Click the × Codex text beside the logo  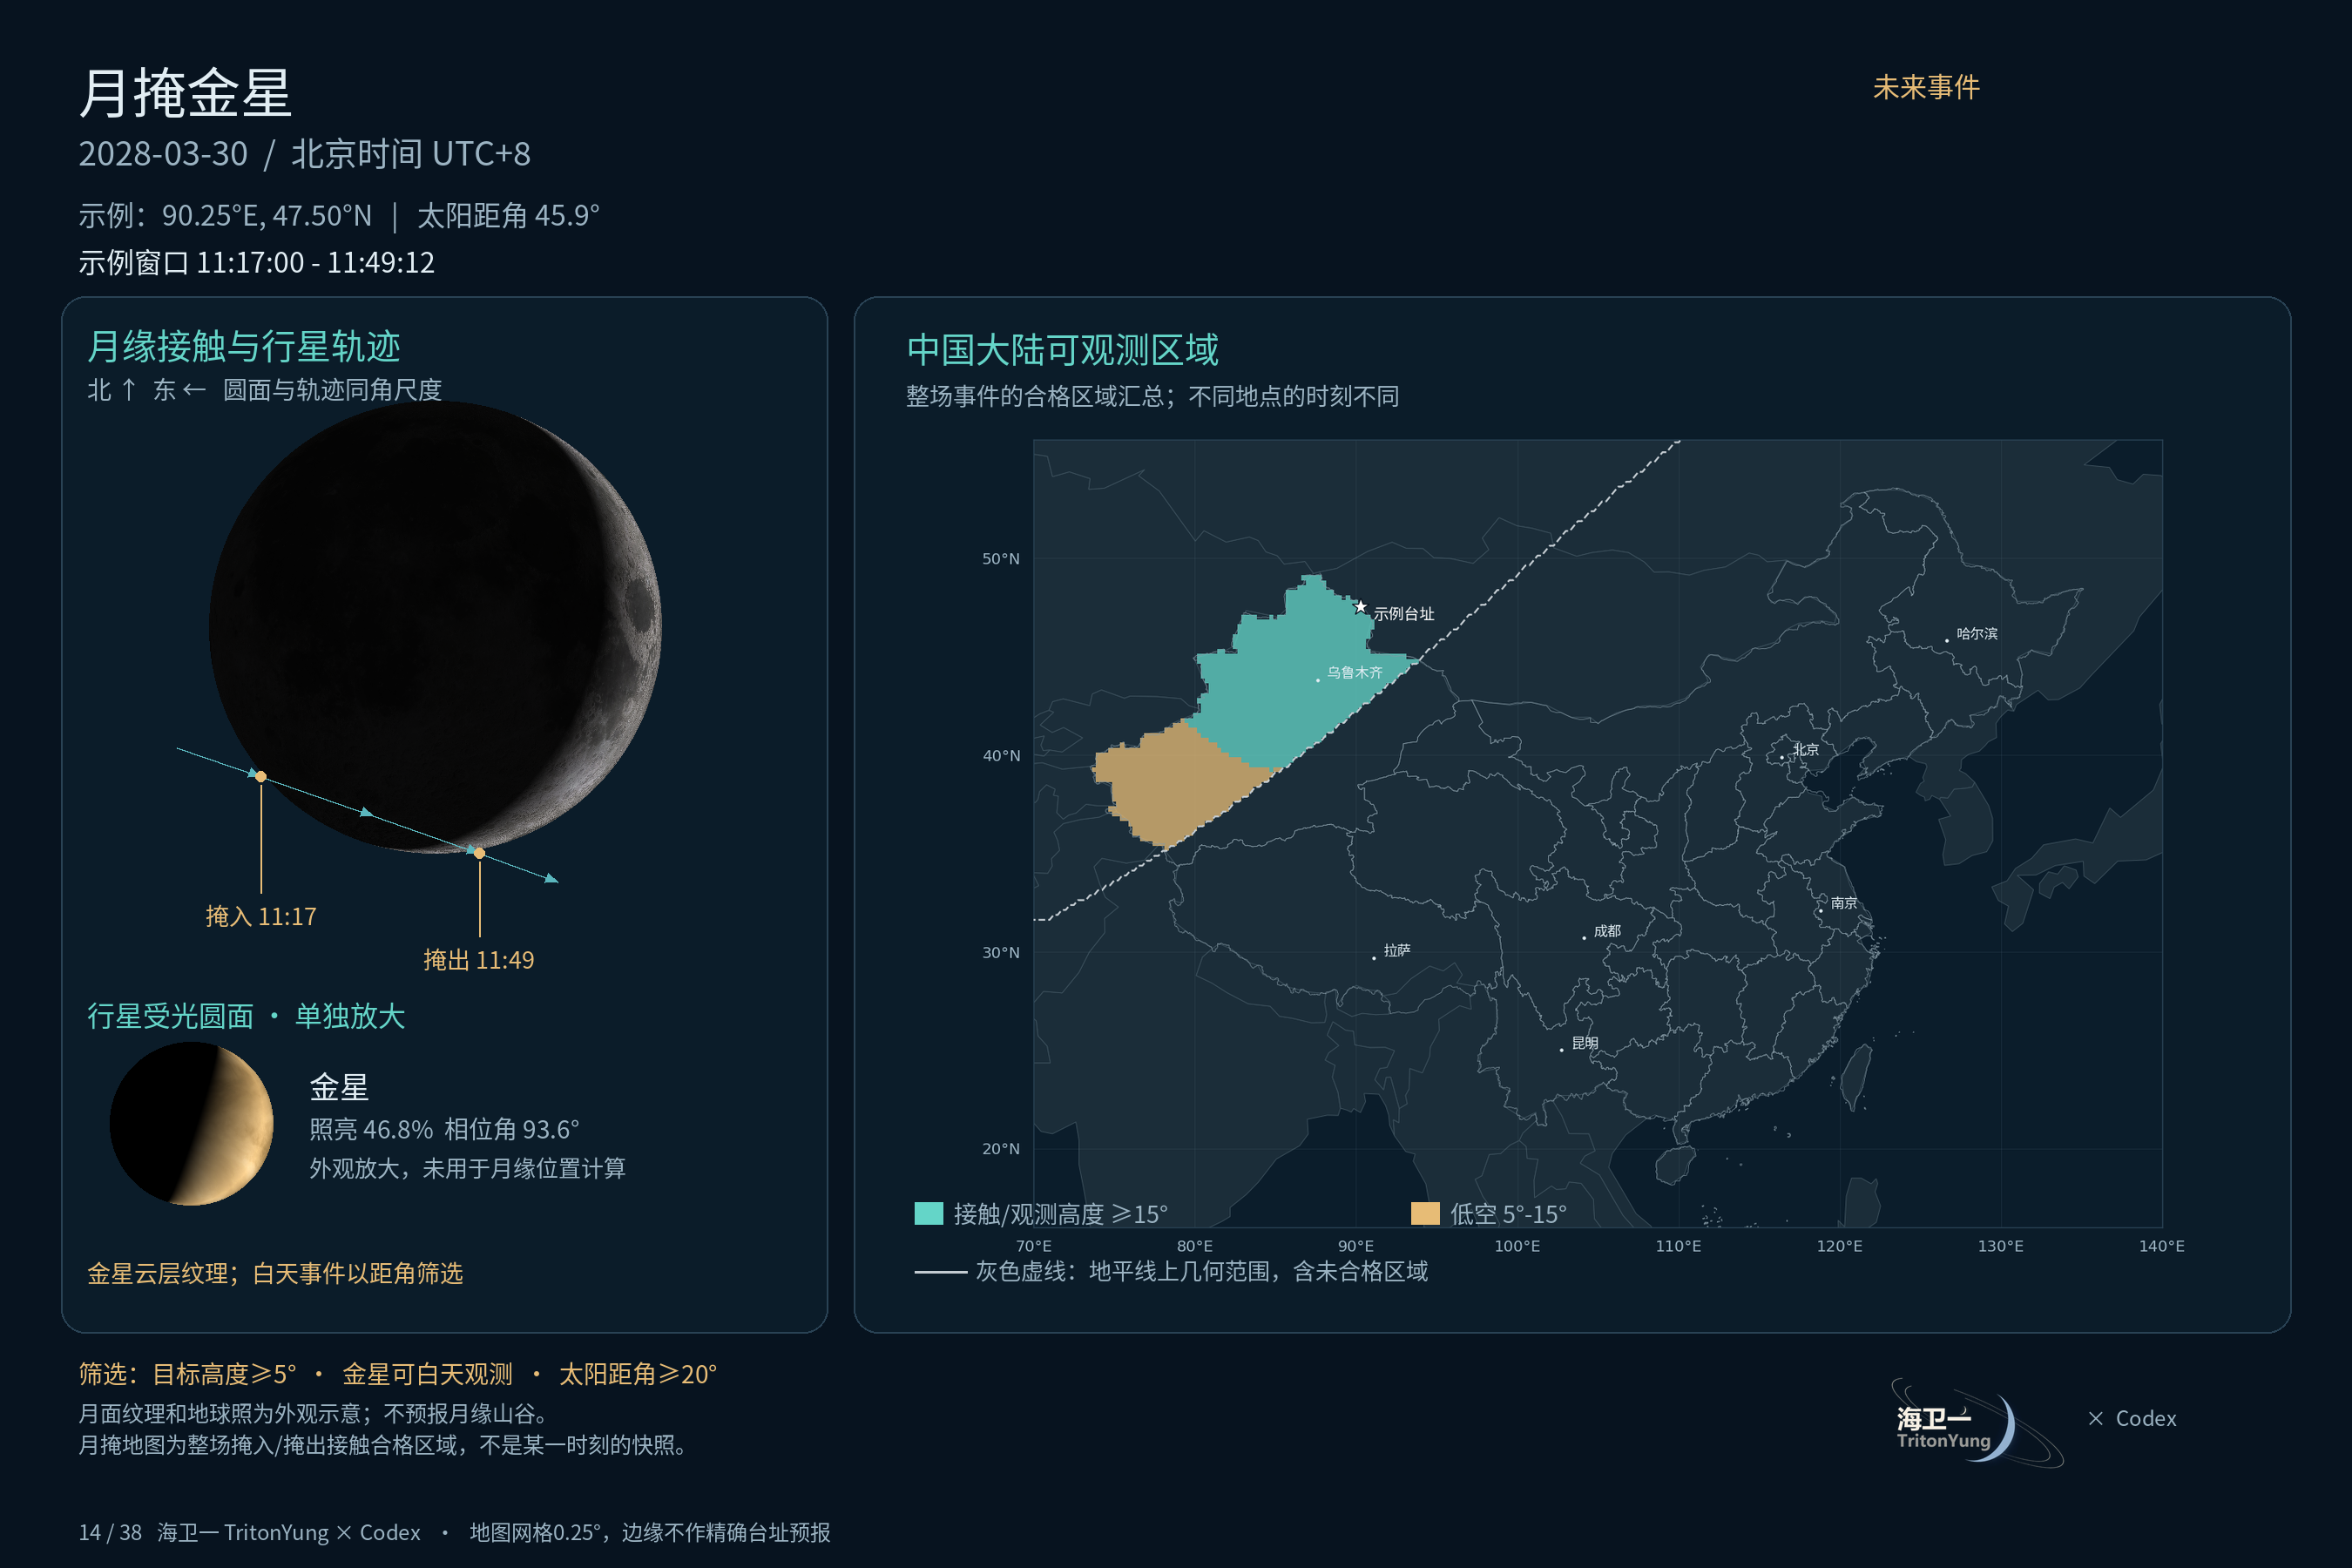click(2132, 1418)
